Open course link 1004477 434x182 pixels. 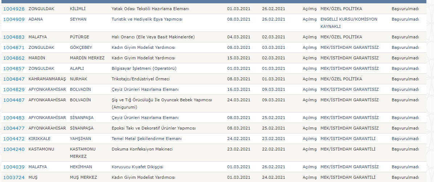pos(14,128)
